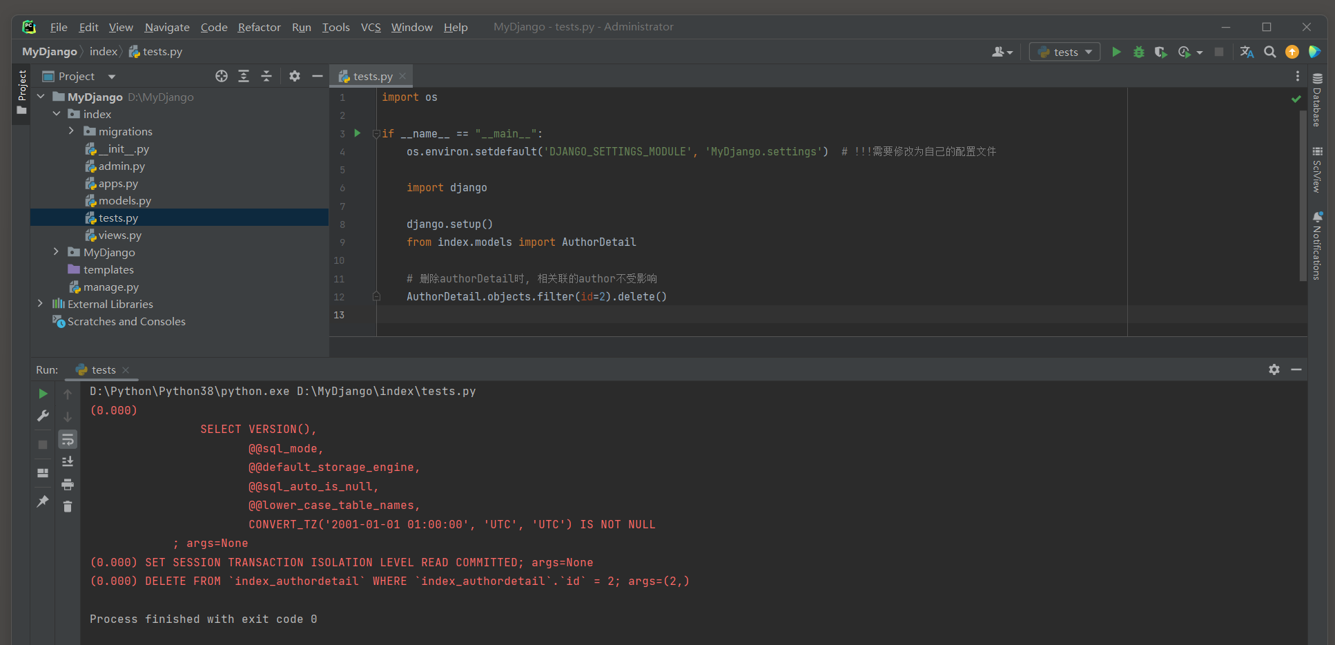Click the green inspection checkmark
The width and height of the screenshot is (1335, 645).
click(x=1296, y=99)
